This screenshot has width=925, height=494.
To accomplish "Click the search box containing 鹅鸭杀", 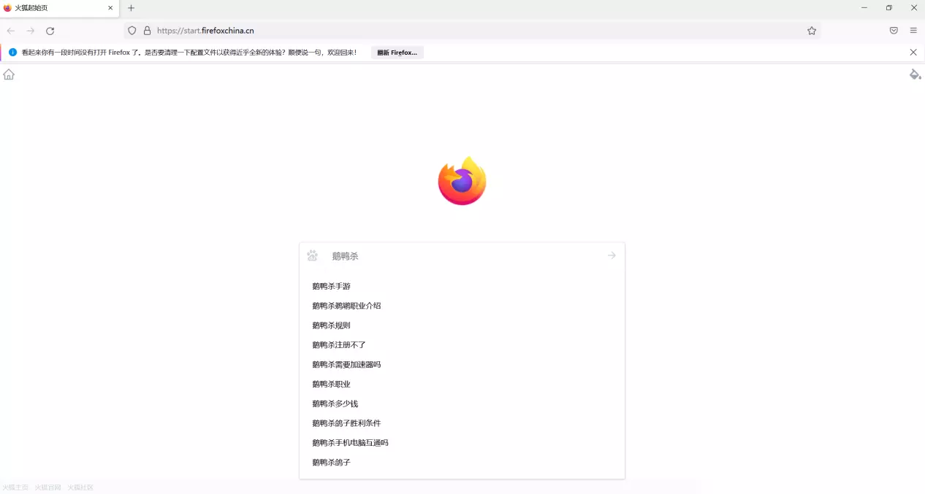I will pos(462,255).
